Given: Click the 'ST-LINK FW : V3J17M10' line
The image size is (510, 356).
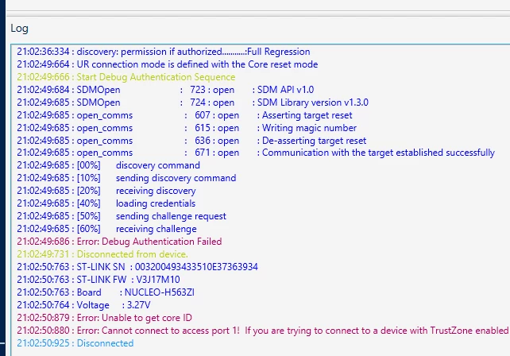Looking at the screenshot, I should click(99, 279).
